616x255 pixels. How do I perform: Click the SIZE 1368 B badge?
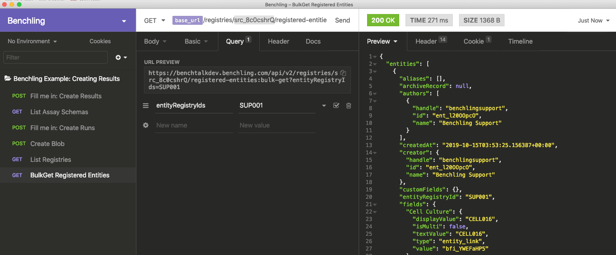click(x=482, y=20)
